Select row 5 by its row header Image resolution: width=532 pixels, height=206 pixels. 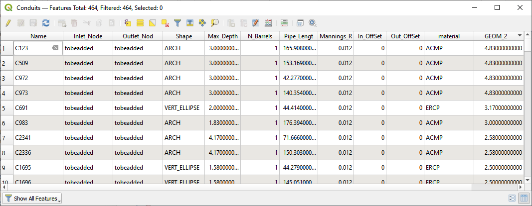click(6, 108)
